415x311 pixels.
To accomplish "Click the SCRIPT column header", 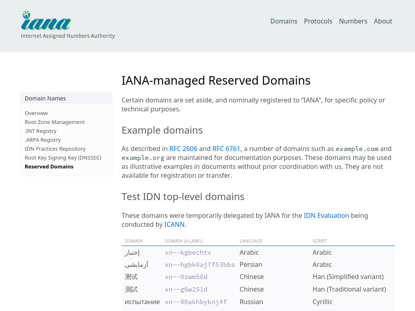I will pos(319,241).
